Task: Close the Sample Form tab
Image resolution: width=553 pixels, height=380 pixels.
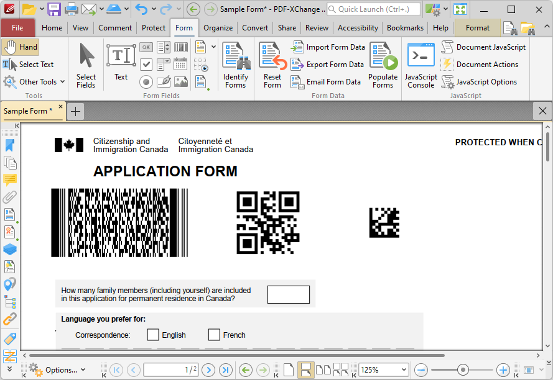Action: click(60, 106)
